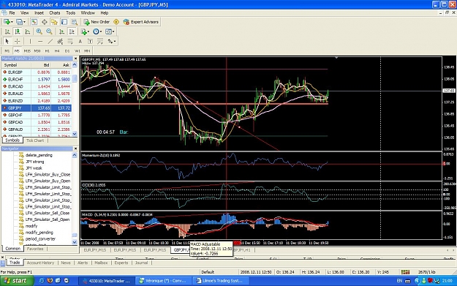Draw a horizontal line tool
This screenshot has height=286, width=457.
tap(40, 42)
